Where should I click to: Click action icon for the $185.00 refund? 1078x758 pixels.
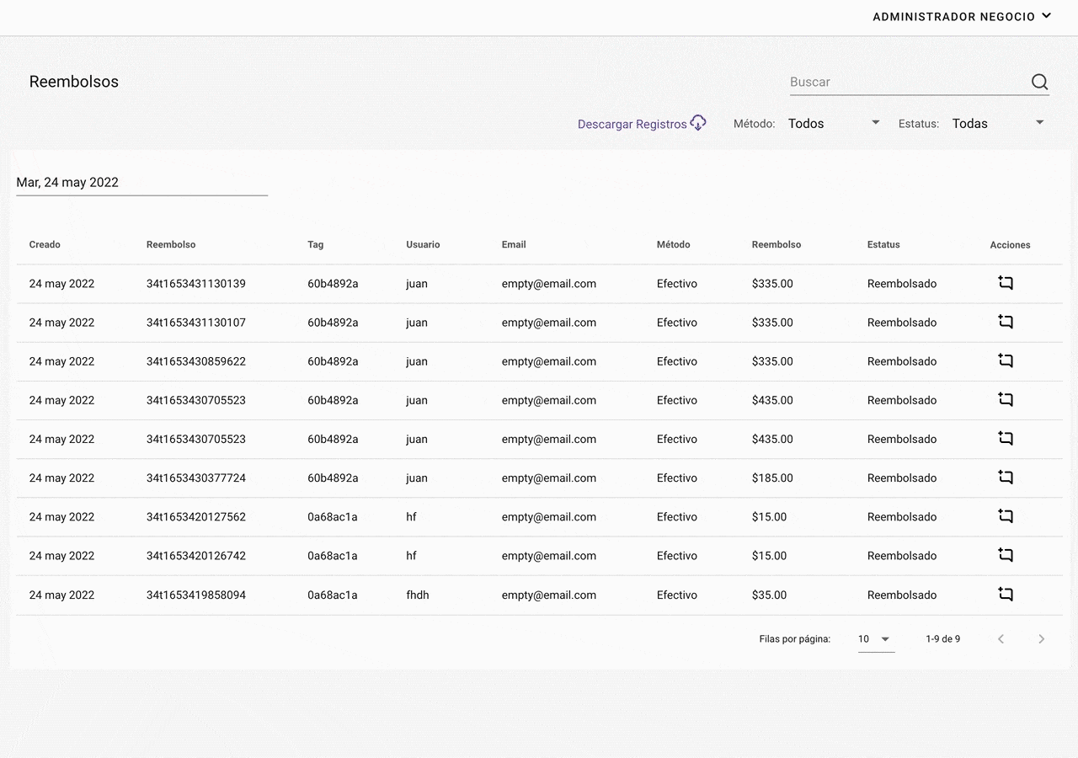point(1006,478)
